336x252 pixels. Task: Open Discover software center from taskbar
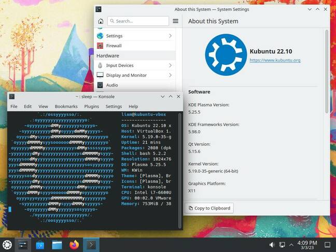pyautogui.click(x=40, y=245)
